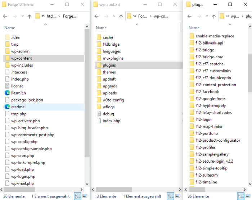Click Forward arrow in wp-content window
The width and height of the screenshot is (252, 200).
click(106, 16)
